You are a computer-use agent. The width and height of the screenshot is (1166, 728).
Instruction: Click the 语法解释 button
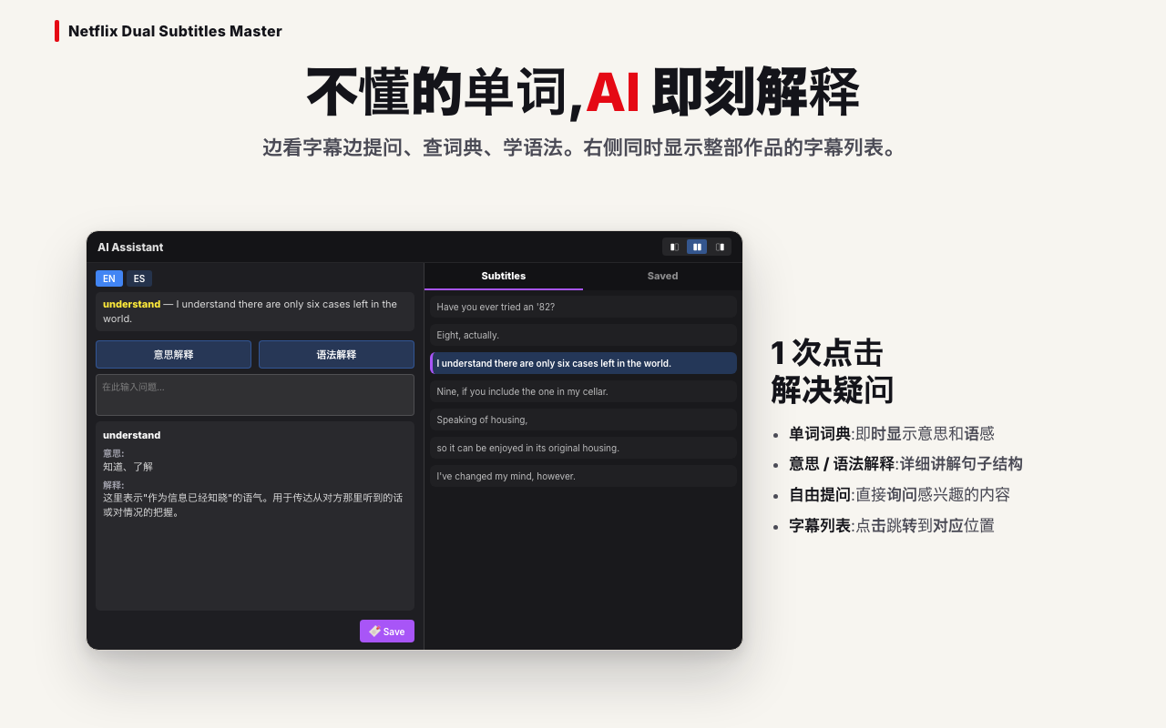point(336,355)
